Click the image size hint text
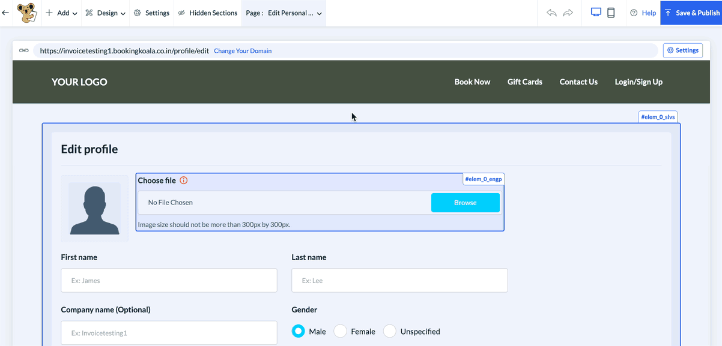 (x=214, y=225)
